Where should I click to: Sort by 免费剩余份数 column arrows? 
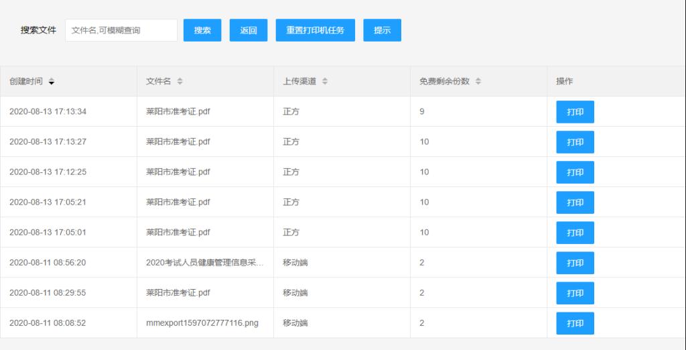[x=478, y=82]
